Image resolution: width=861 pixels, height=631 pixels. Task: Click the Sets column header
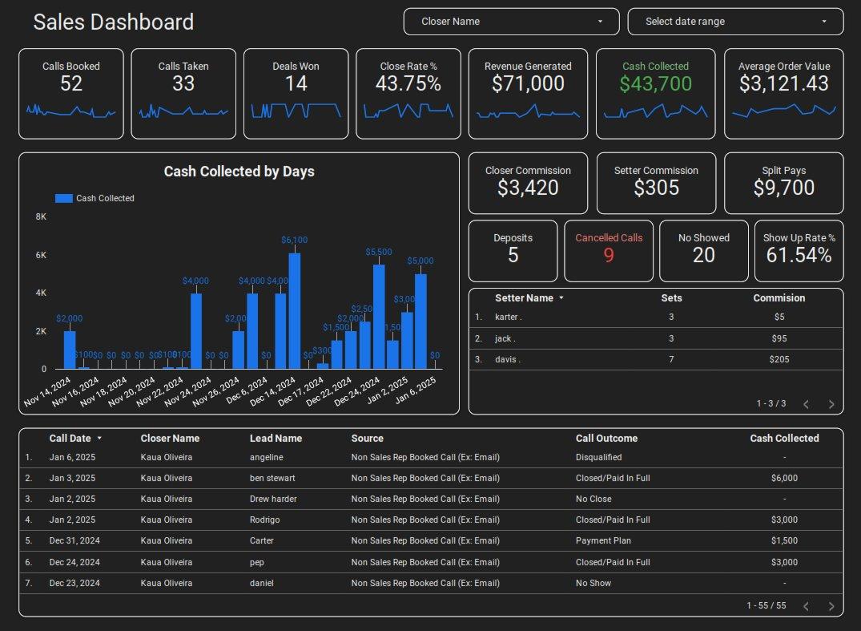point(671,298)
